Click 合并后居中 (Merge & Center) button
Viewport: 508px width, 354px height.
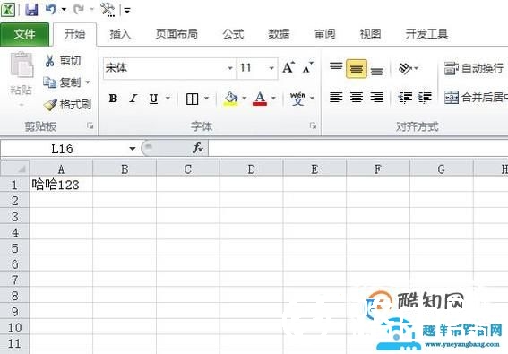[x=476, y=97]
